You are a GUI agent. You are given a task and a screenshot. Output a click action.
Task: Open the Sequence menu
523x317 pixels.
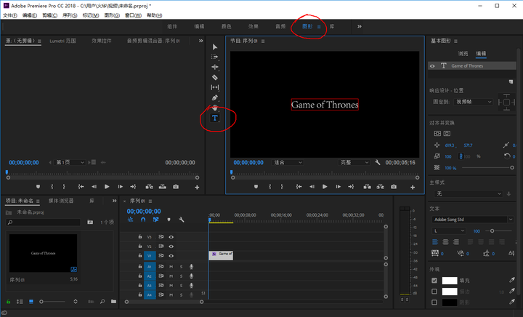click(70, 15)
